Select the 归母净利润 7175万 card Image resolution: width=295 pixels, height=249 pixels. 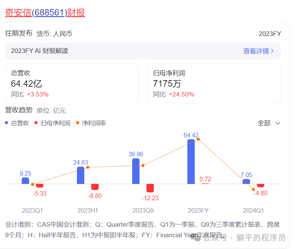(x=214, y=84)
